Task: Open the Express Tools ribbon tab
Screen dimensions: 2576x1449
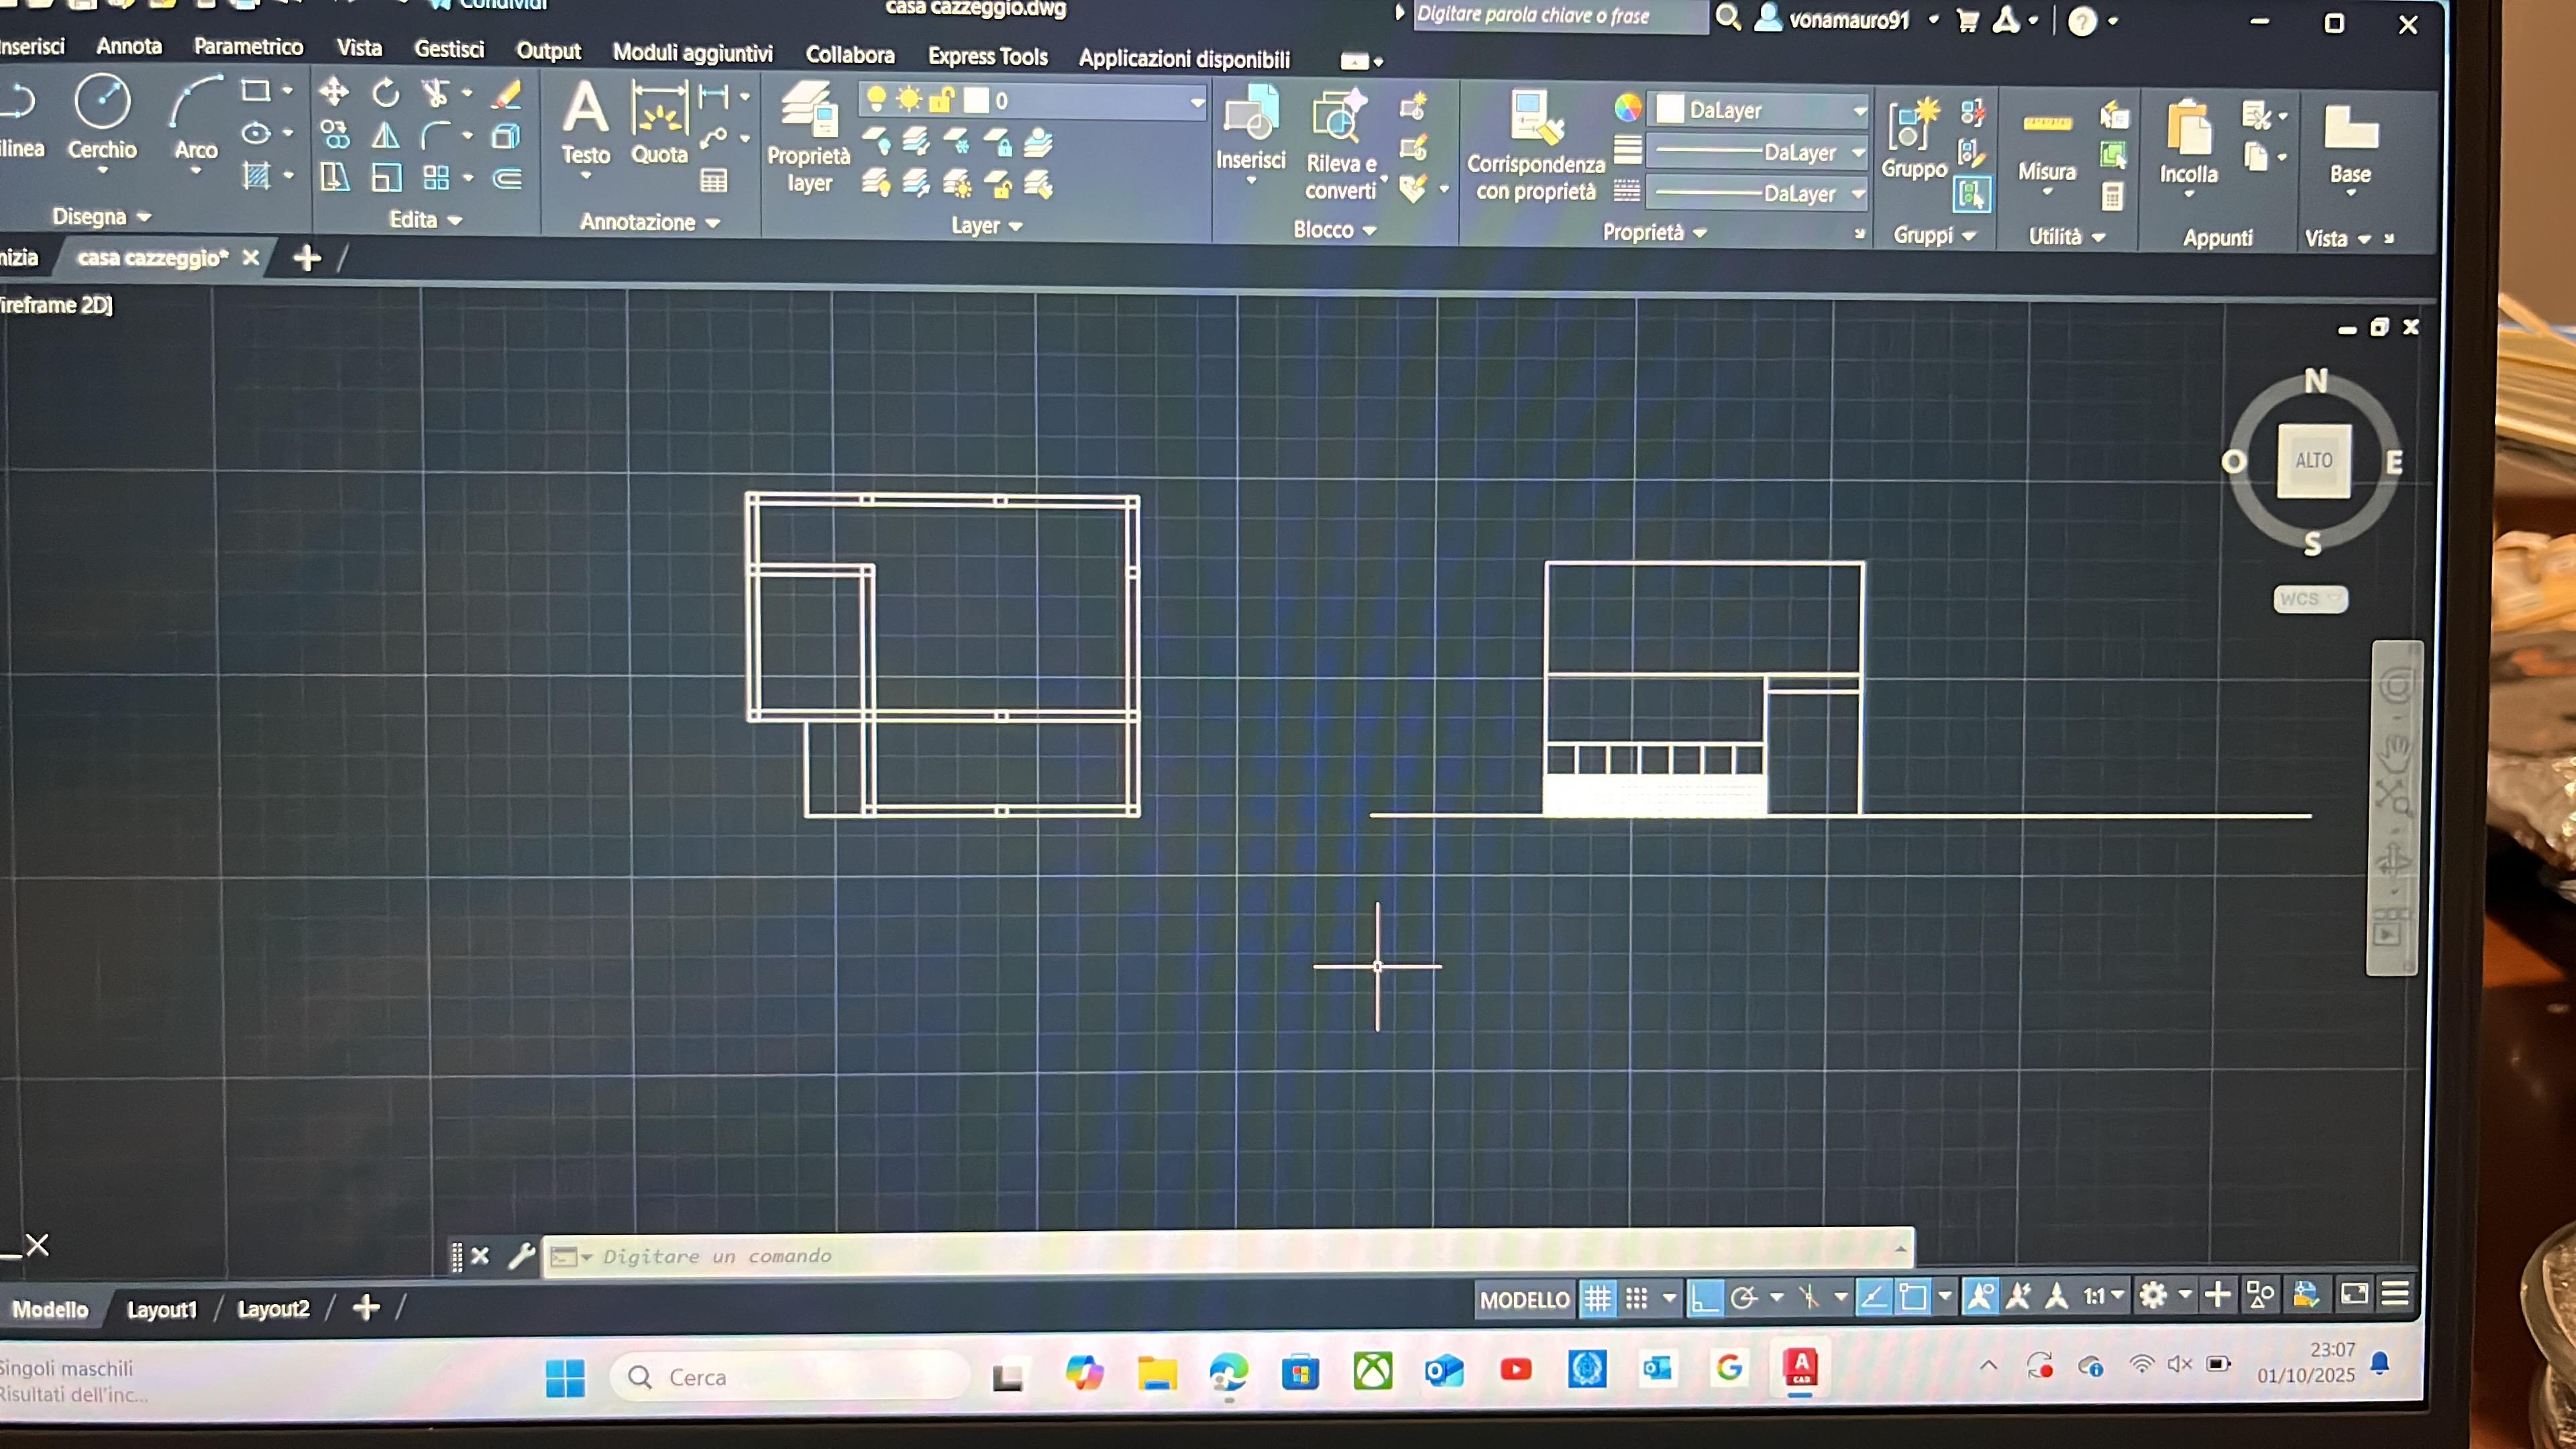Action: (x=987, y=57)
